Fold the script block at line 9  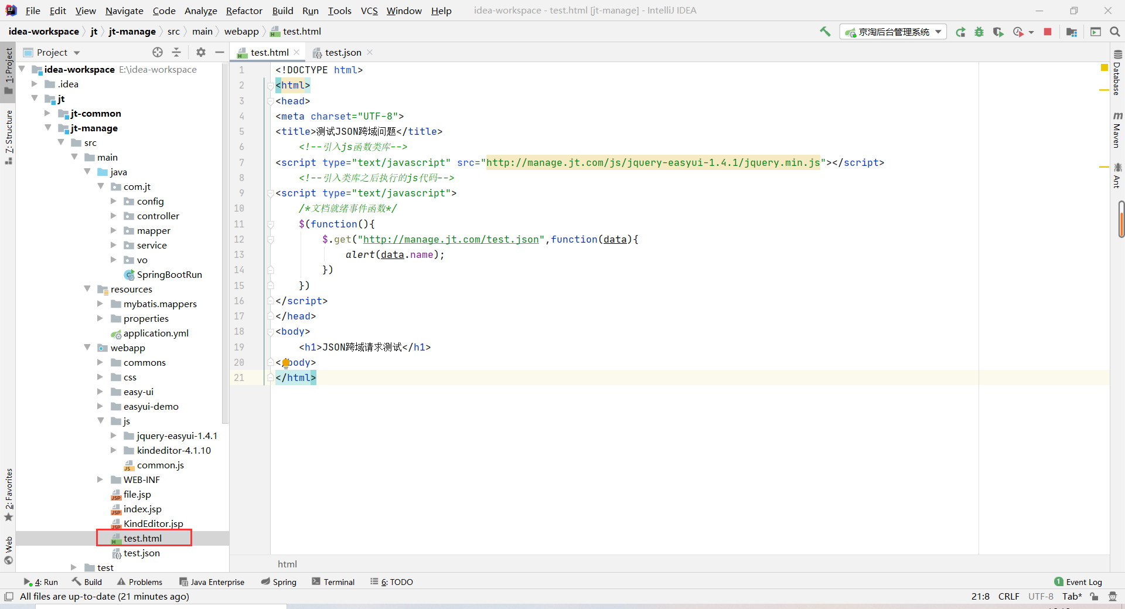pos(270,193)
